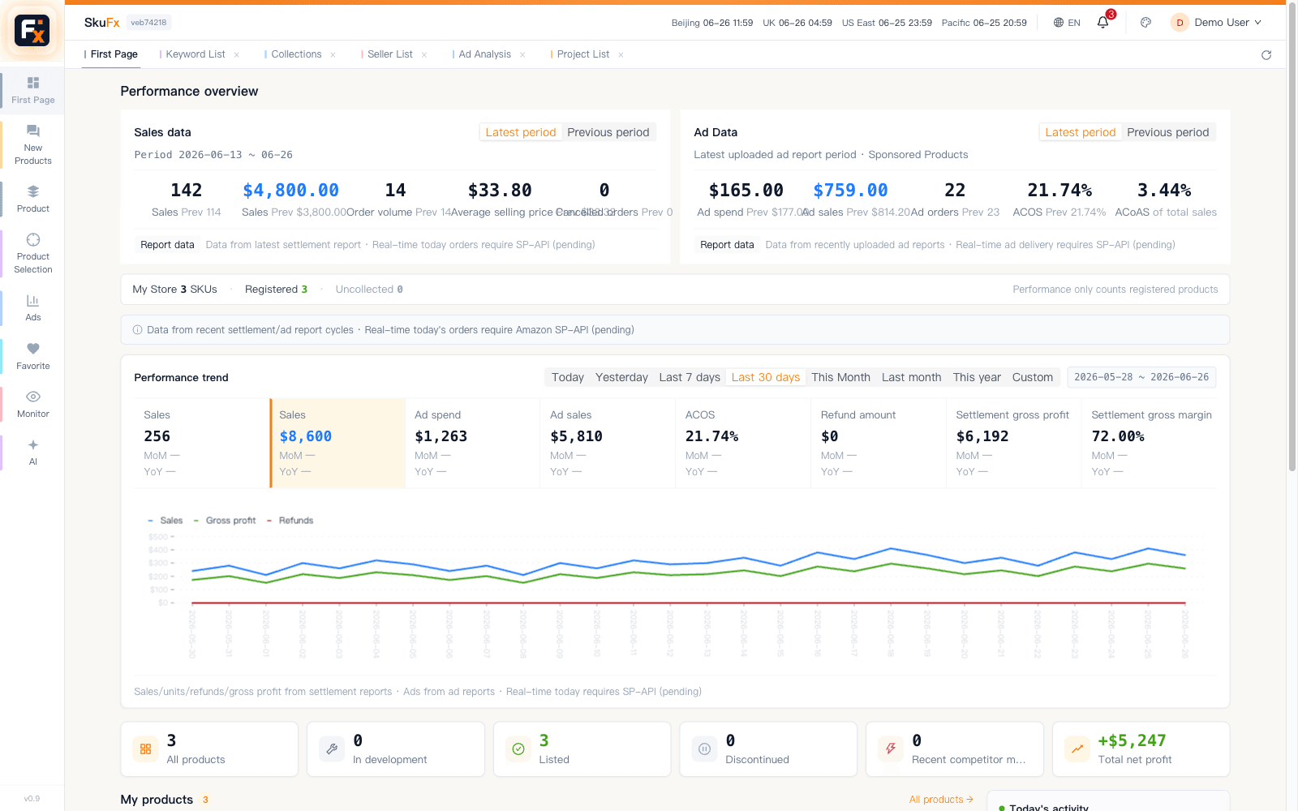The height and width of the screenshot is (811, 1298).
Task: Open the Favorite sidebar section
Action: 33,356
